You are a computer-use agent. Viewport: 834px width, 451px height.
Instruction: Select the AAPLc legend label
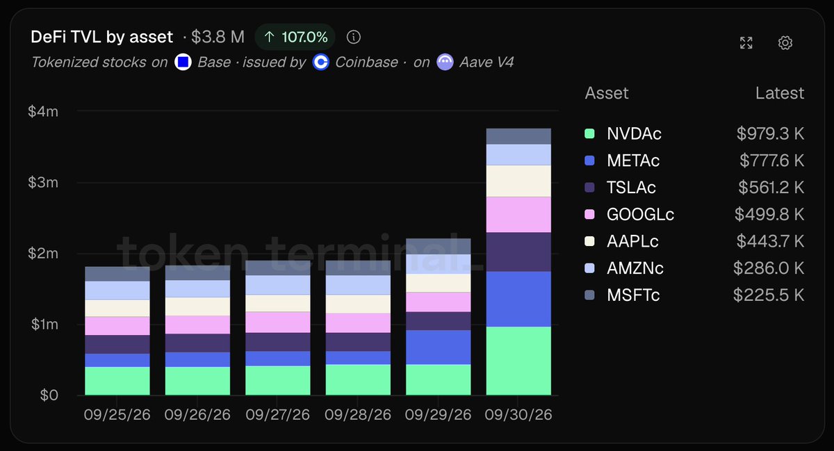[x=632, y=241]
